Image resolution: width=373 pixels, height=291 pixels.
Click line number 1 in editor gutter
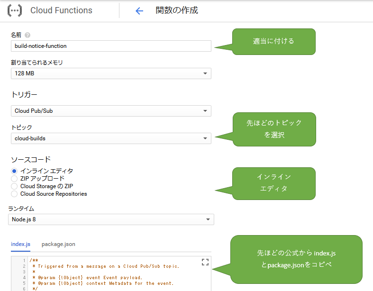tap(24, 261)
